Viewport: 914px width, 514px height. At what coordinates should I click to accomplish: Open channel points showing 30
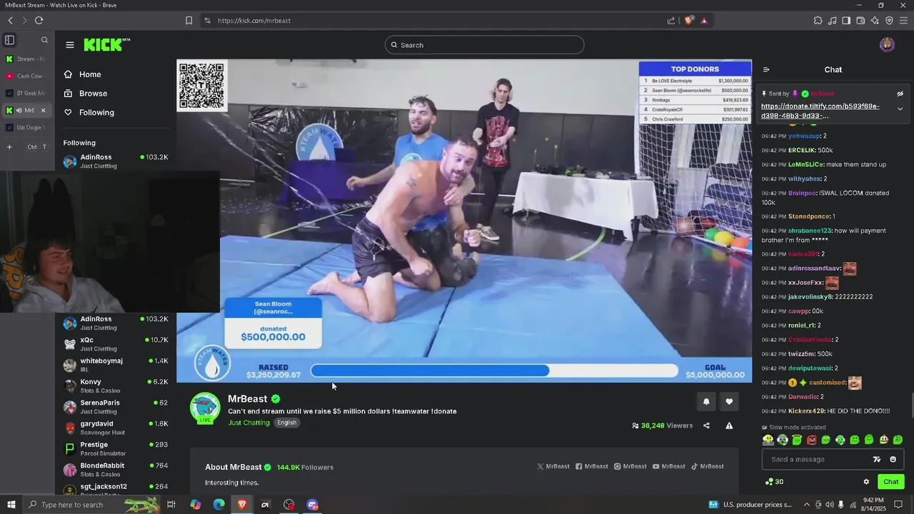774,482
